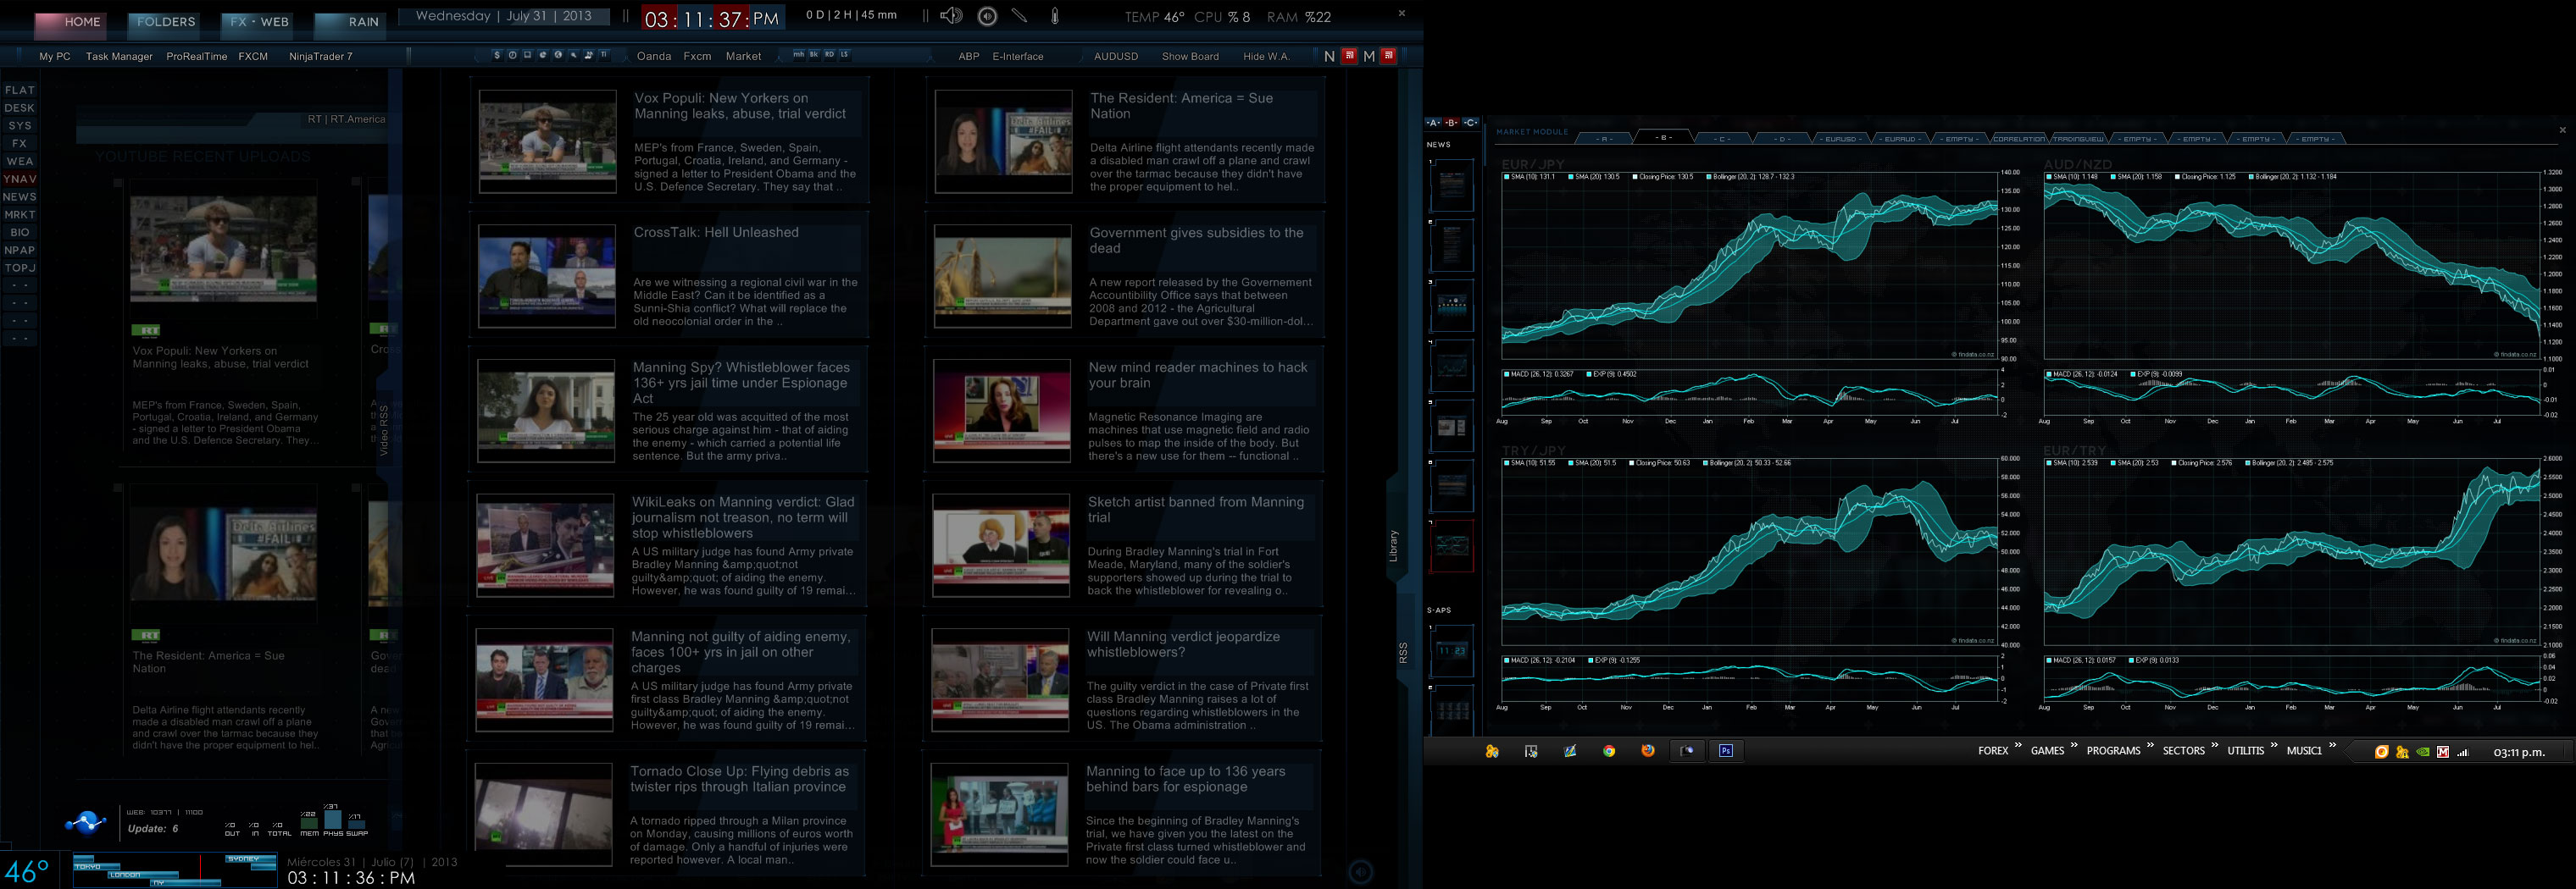Click the globe mini shortcut icon
The image size is (2576, 889).
tap(559, 55)
